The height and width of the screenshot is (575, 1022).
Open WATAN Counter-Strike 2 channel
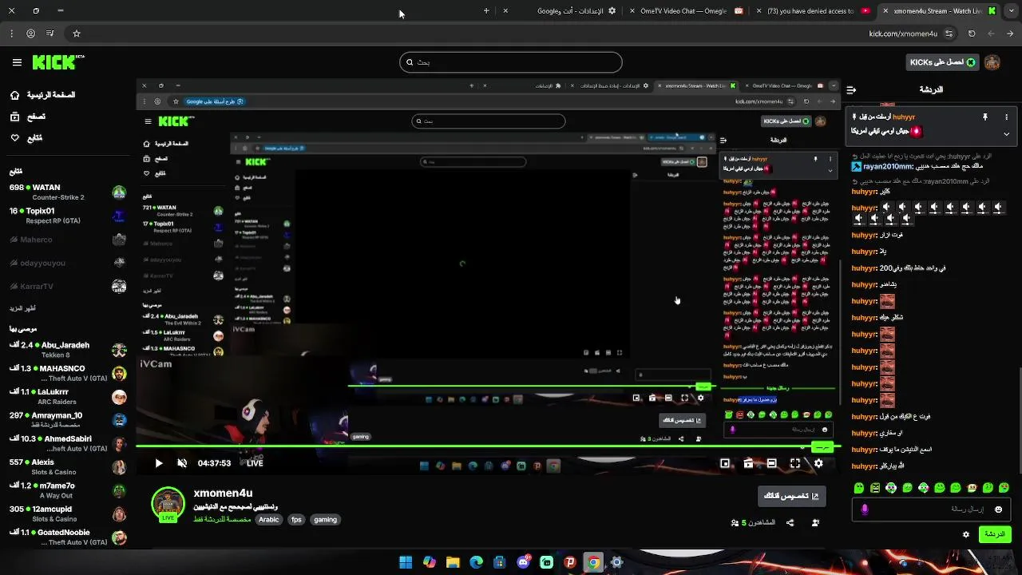68,192
